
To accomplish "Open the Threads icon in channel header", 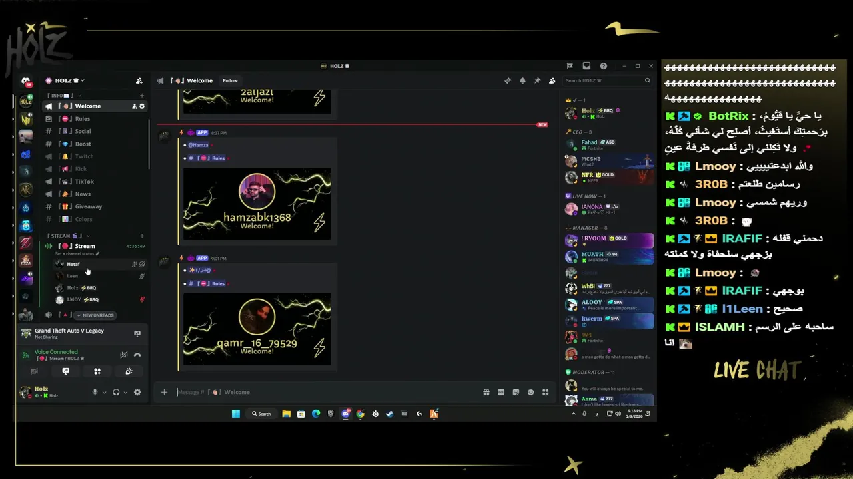I will pyautogui.click(x=508, y=80).
